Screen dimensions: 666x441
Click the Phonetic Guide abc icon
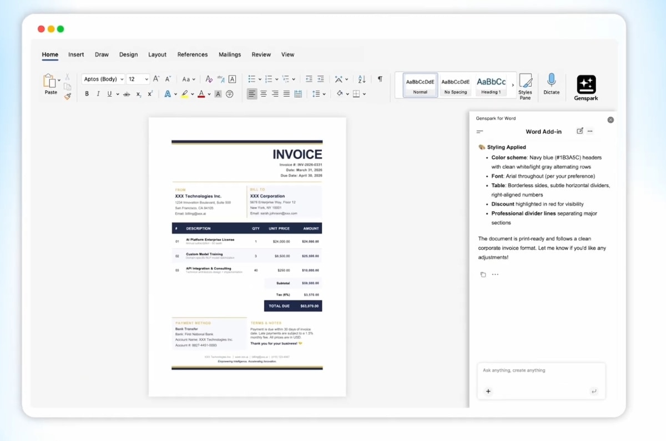click(221, 79)
